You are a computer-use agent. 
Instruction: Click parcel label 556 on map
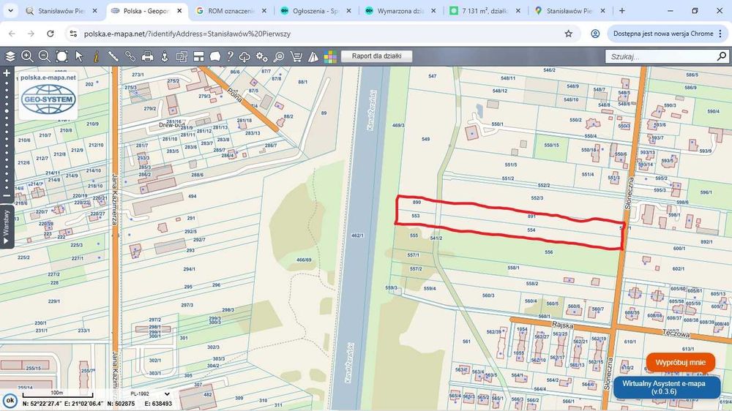pyautogui.click(x=549, y=252)
